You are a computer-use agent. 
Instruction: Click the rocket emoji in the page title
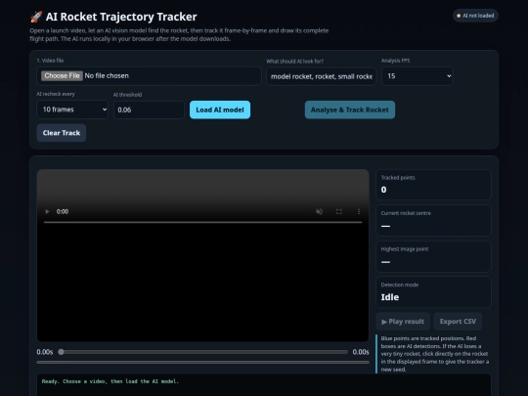click(36, 17)
